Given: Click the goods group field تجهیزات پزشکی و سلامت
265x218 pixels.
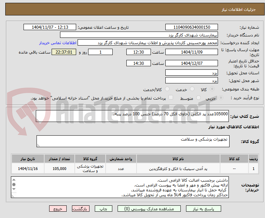Looking at the screenshot, I should coord(133,141).
